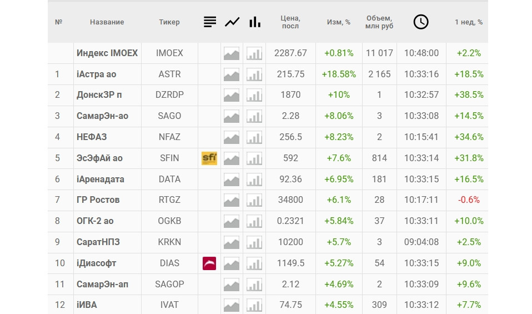Open area chart icon for OGKB row
Screen dimensions: 532x314
click(232, 221)
